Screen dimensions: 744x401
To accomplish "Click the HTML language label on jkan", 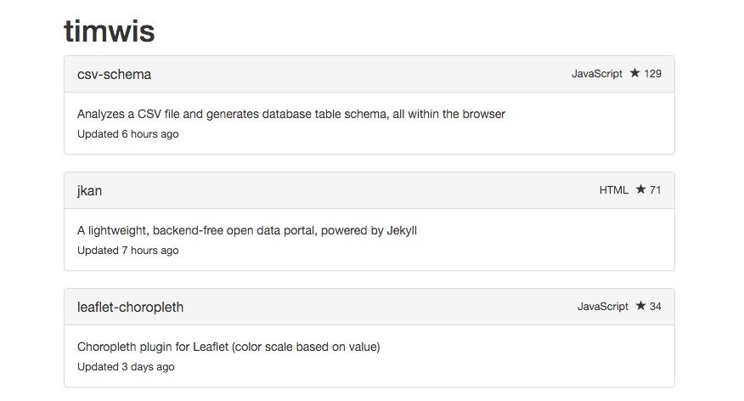I will click(614, 190).
